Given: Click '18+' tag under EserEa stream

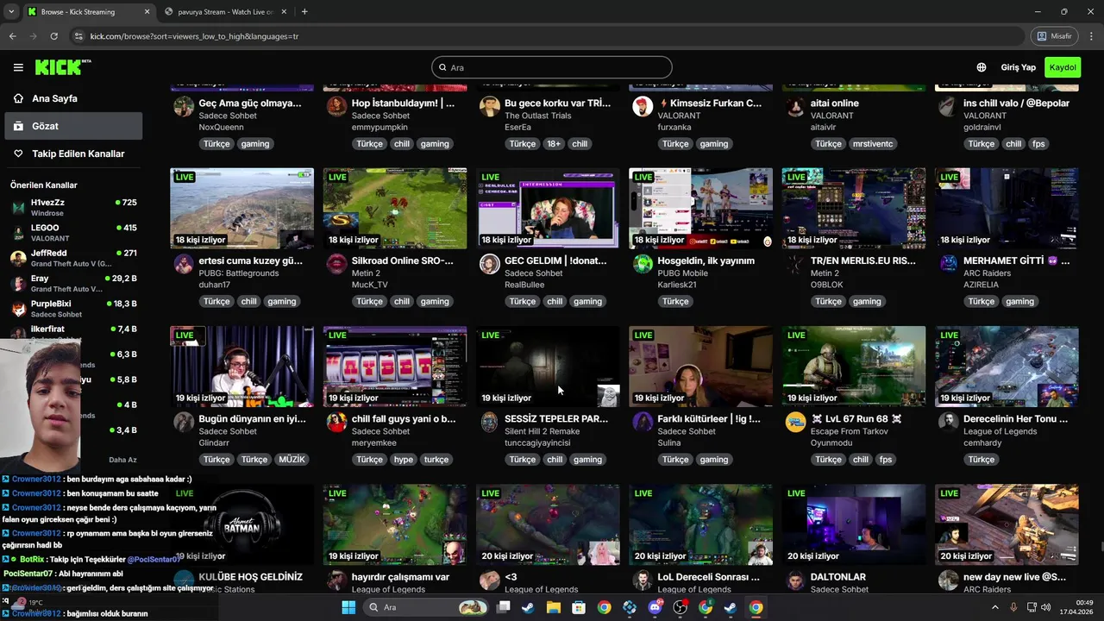Looking at the screenshot, I should coord(553,144).
